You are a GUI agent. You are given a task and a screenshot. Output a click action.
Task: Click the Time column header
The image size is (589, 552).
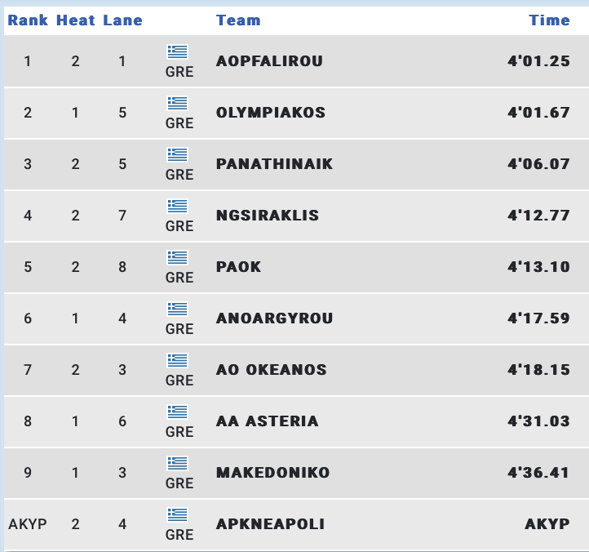tap(549, 20)
